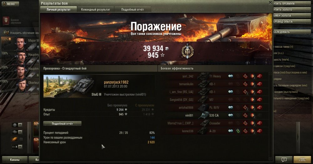Click the Прохоровка map thumbnail with the StuG III
This screenshot has height=164, width=313.
point(69,87)
